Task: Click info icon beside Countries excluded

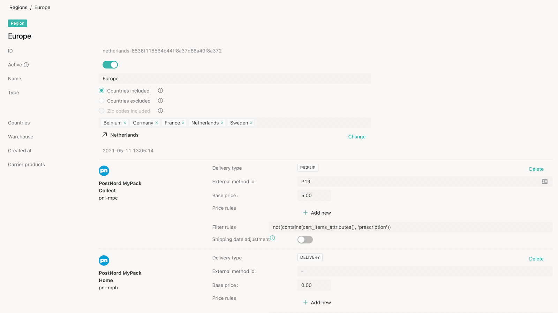Action: click(x=160, y=101)
